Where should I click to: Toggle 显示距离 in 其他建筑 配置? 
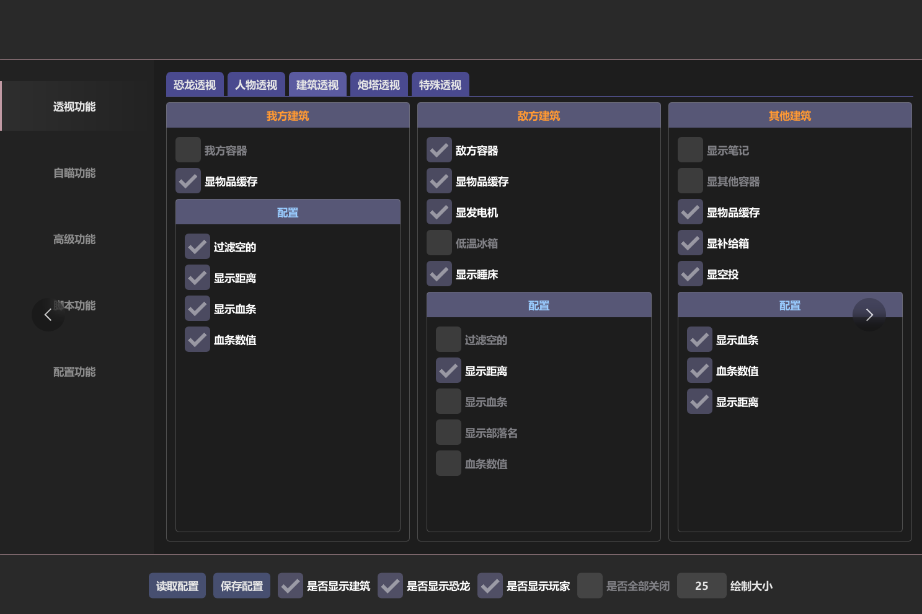(x=699, y=401)
